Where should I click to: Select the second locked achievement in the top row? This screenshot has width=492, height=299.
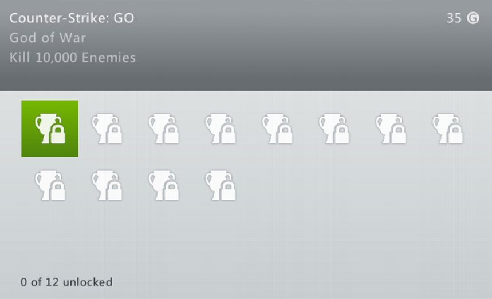pyautogui.click(x=107, y=129)
